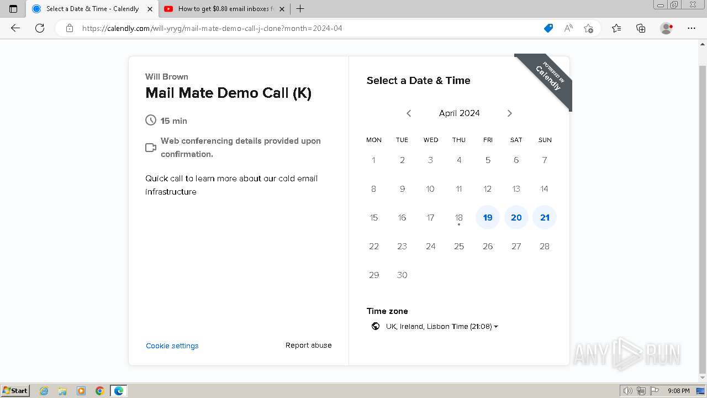The height and width of the screenshot is (398, 707).
Task: Click the action center flag icon
Action: tap(654, 391)
